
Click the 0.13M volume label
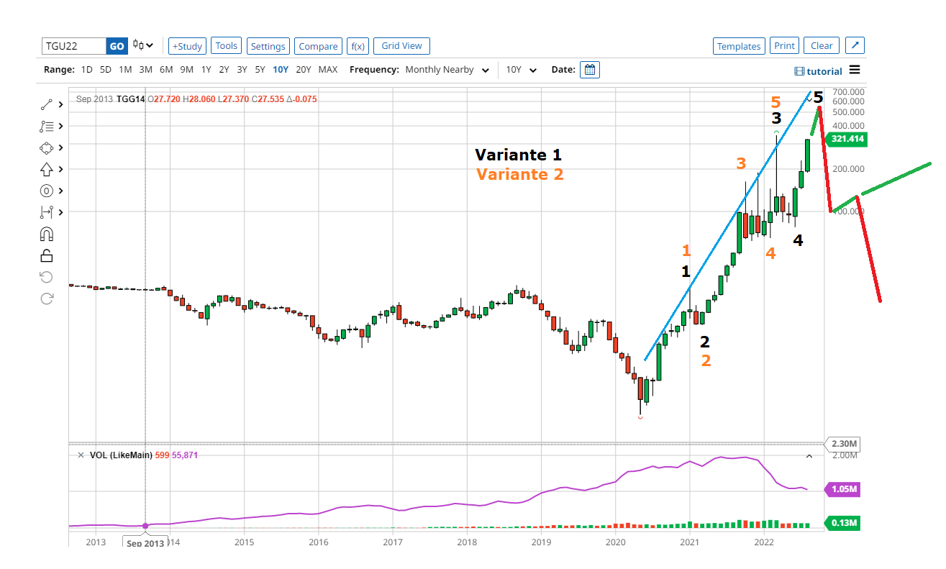(842, 523)
